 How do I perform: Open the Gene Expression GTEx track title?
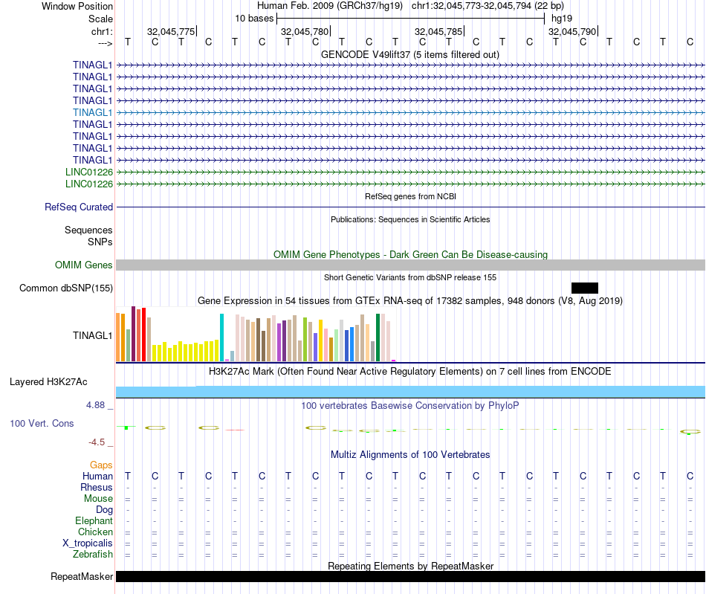(409, 300)
